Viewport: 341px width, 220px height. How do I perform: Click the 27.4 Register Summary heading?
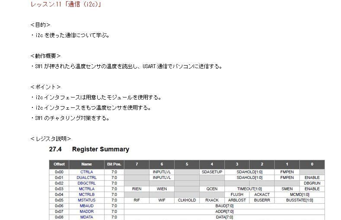tap(89, 149)
